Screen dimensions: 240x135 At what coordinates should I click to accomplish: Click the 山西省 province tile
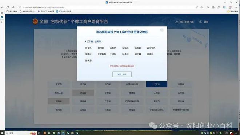(x=108, y=84)
